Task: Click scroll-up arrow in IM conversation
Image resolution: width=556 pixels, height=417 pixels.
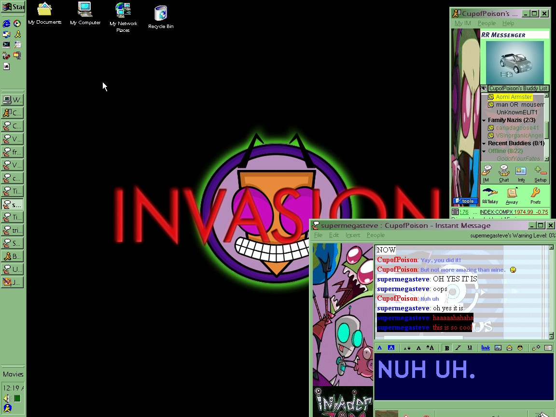Action: [551, 248]
